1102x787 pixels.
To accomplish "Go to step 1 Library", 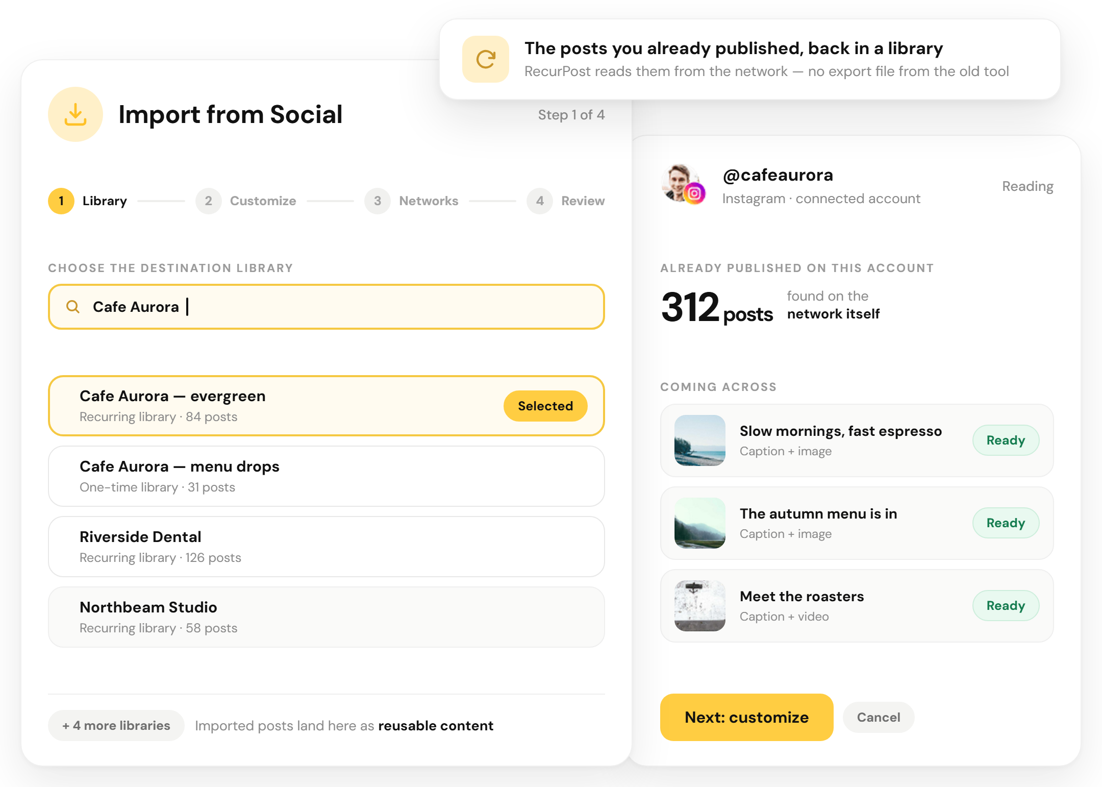I will (x=88, y=201).
